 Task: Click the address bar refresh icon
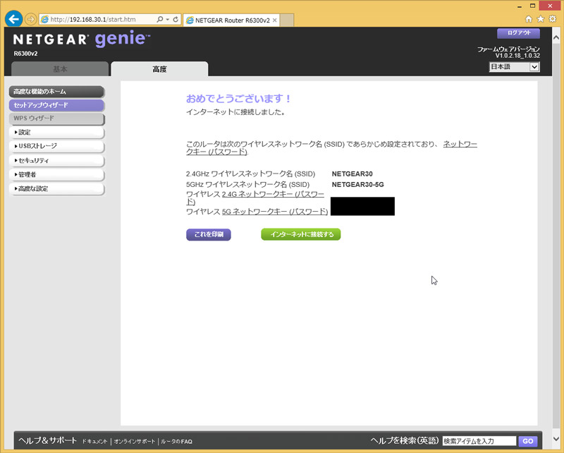pyautogui.click(x=176, y=20)
